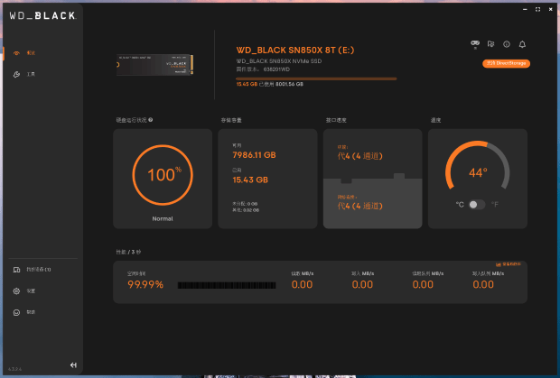Click the other 0.02 GB line

[x=246, y=210]
